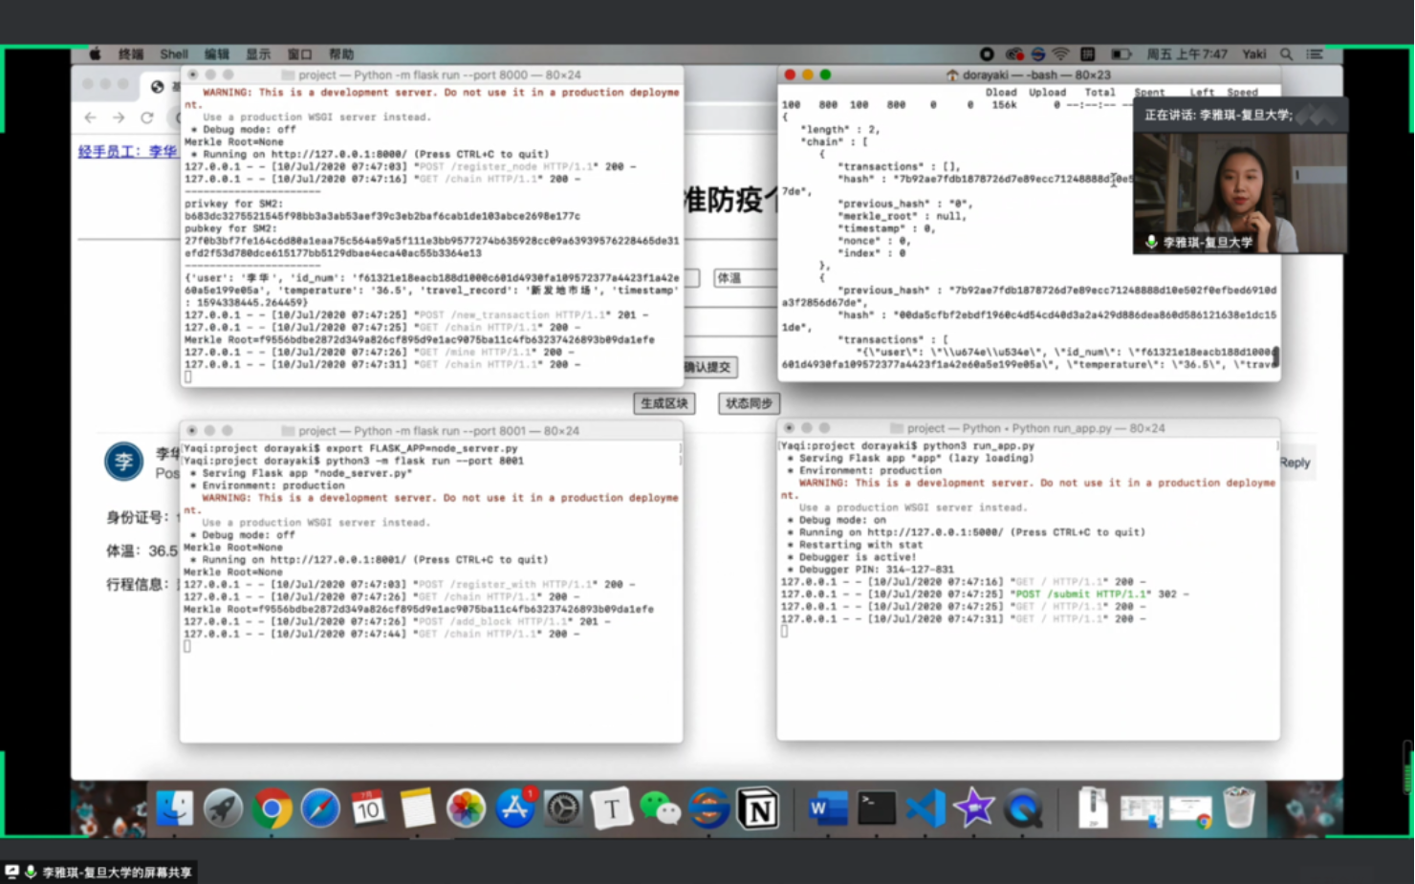Open App Store icon with badge

514,809
